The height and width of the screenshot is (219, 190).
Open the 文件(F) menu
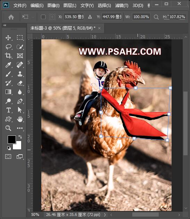20,6
